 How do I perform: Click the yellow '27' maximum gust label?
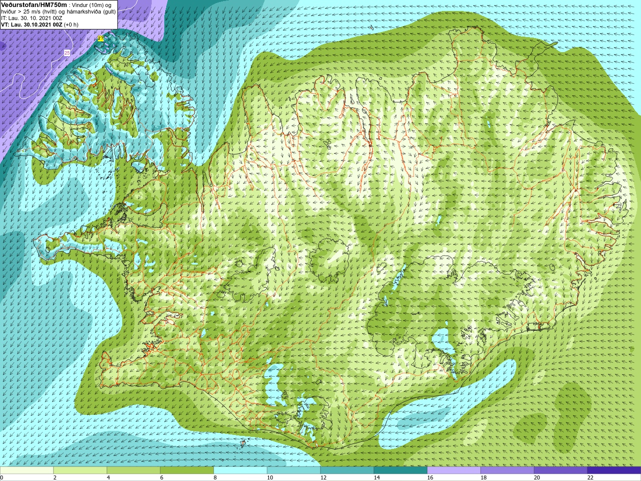point(101,38)
